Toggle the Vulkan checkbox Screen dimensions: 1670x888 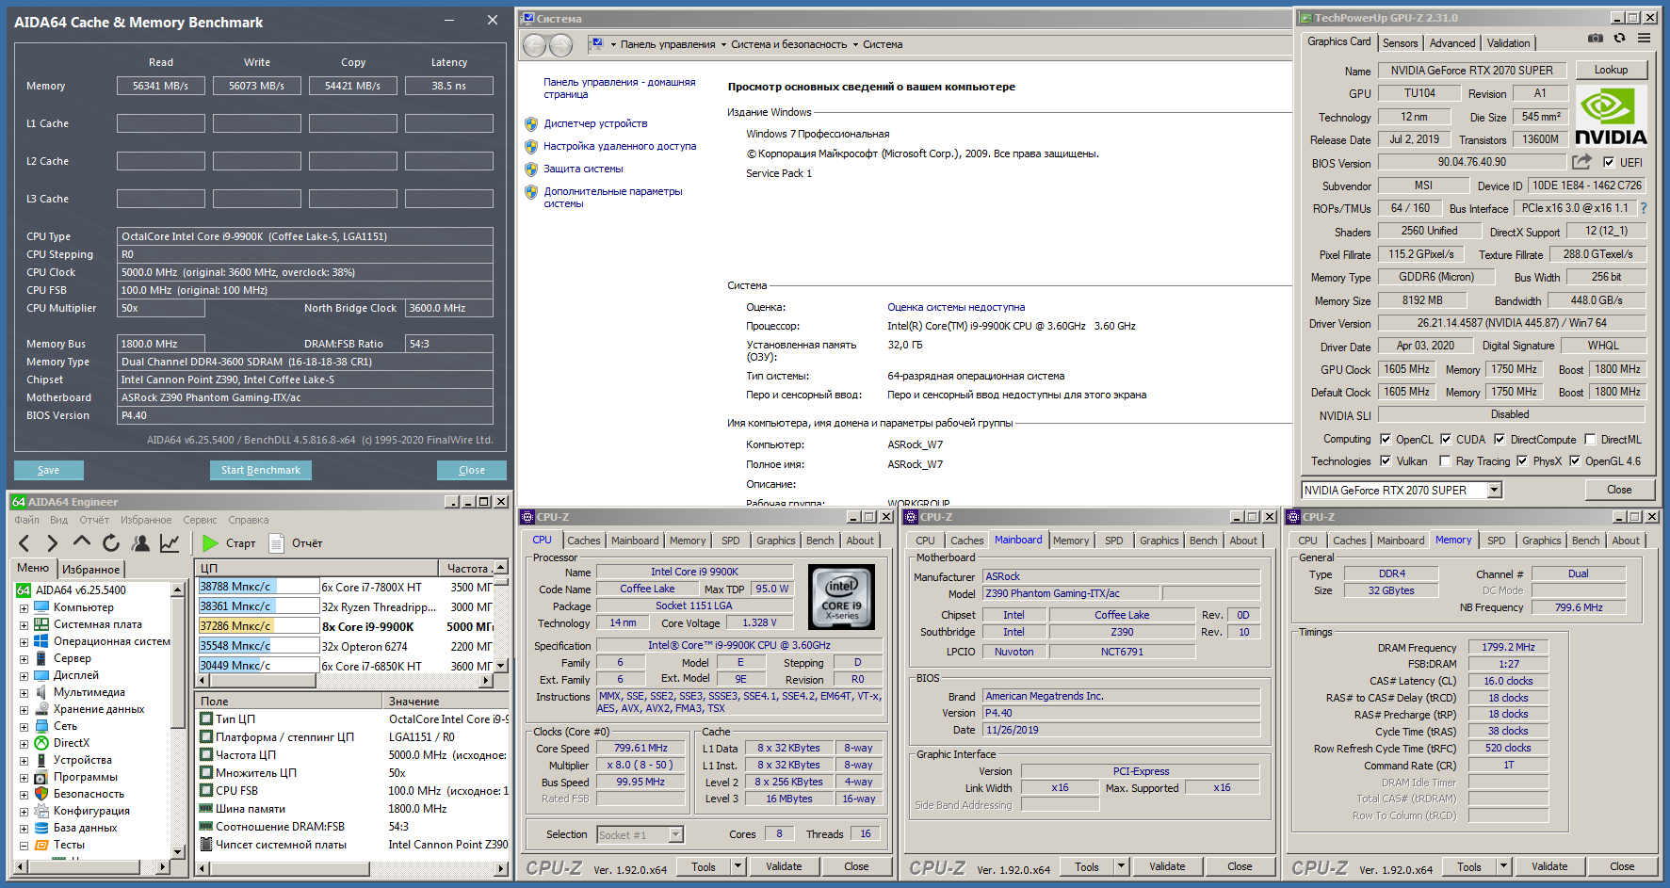[x=1386, y=460]
